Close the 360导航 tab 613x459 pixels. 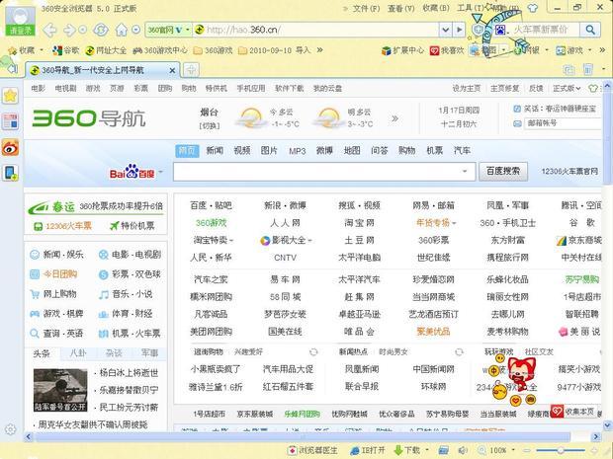click(172, 71)
